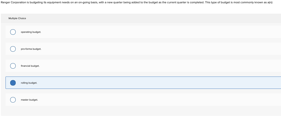281x117 pixels.
Task: Click the 'operating budget.' answer text
Action: [x=31, y=32]
